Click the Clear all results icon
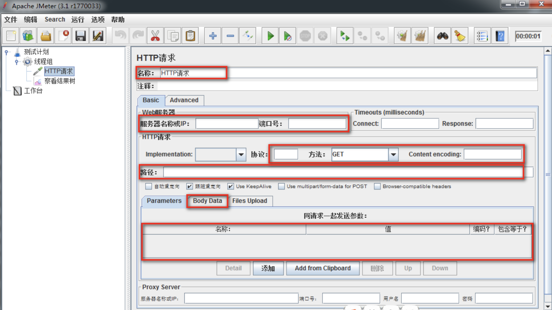The width and height of the screenshot is (552, 310). pyautogui.click(x=420, y=36)
